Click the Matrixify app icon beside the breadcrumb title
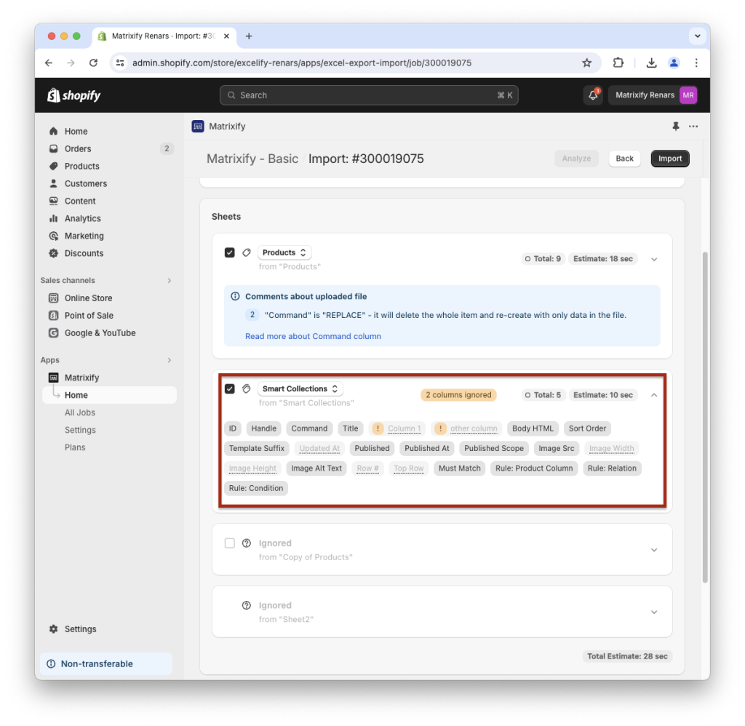Viewport: 745px width, 726px height. (197, 126)
